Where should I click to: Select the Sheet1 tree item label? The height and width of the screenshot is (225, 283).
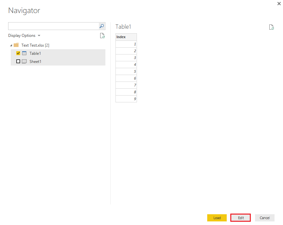(35, 62)
